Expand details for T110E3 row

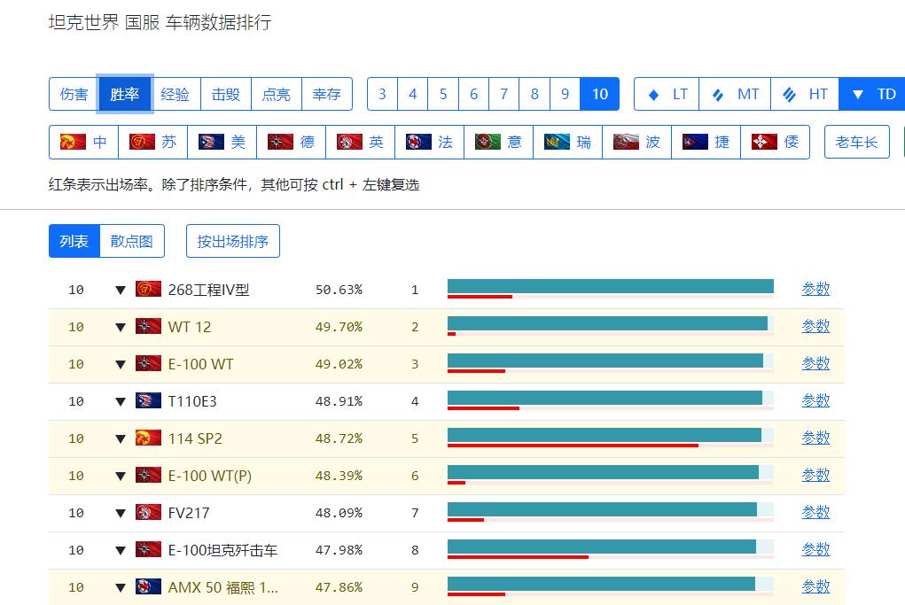click(121, 400)
